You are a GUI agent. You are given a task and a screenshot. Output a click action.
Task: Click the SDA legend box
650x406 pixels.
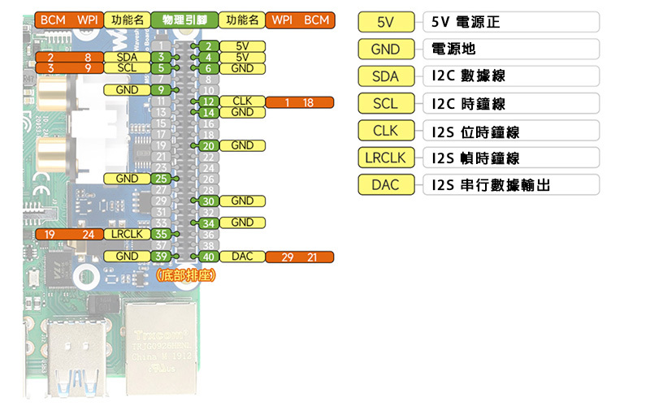(387, 76)
